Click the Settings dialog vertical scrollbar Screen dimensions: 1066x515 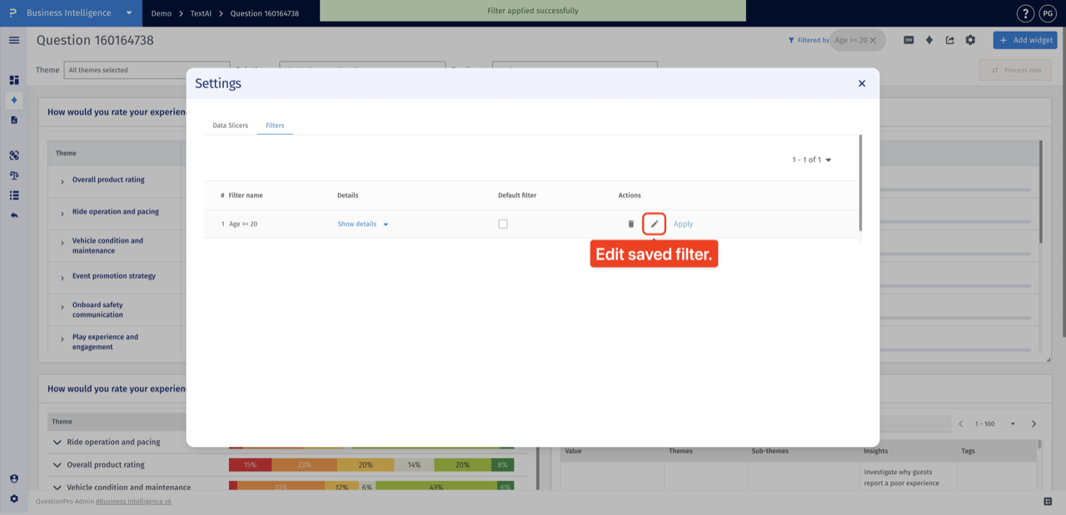pyautogui.click(x=860, y=183)
